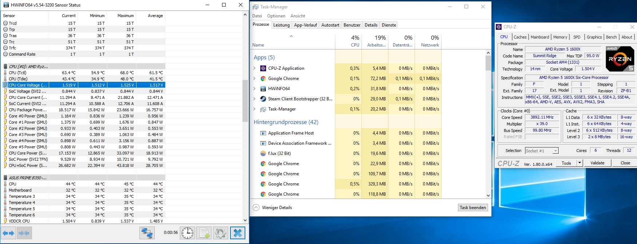The image size is (637, 244).
Task: Click the Validate button in CPU-Z
Action: point(597,163)
